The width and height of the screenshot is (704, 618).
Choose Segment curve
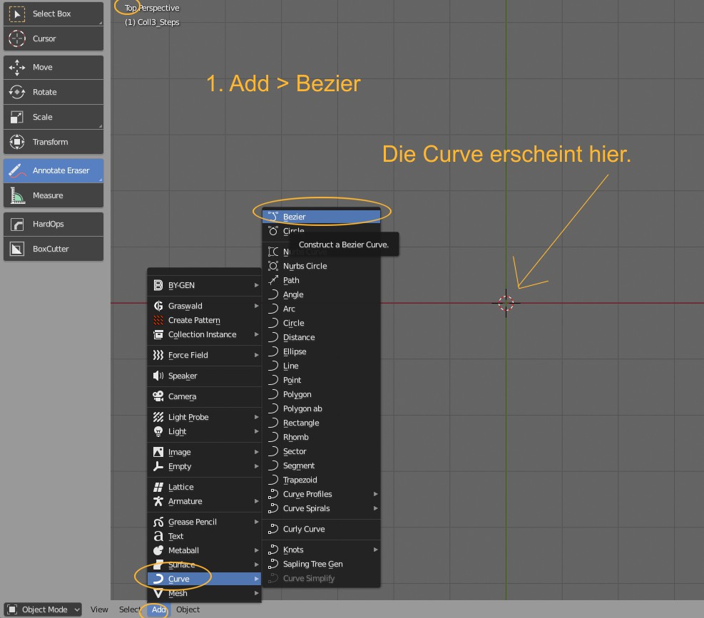(x=321, y=466)
